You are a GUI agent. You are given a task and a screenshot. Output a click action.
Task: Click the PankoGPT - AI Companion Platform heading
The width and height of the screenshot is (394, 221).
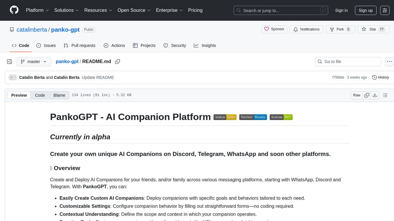130,117
